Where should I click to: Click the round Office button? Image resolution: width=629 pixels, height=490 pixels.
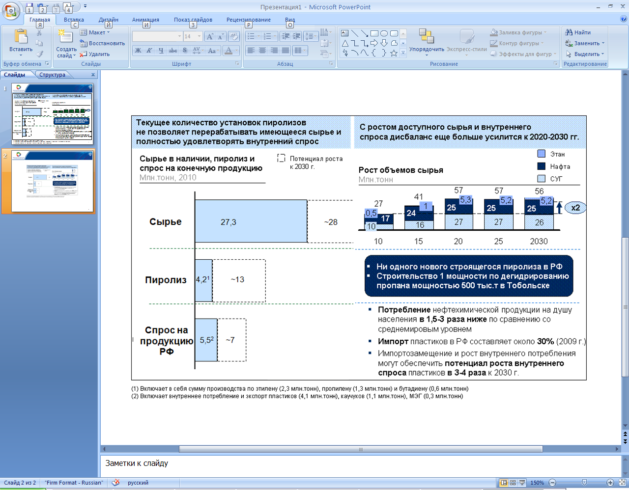pyautogui.click(x=11, y=10)
